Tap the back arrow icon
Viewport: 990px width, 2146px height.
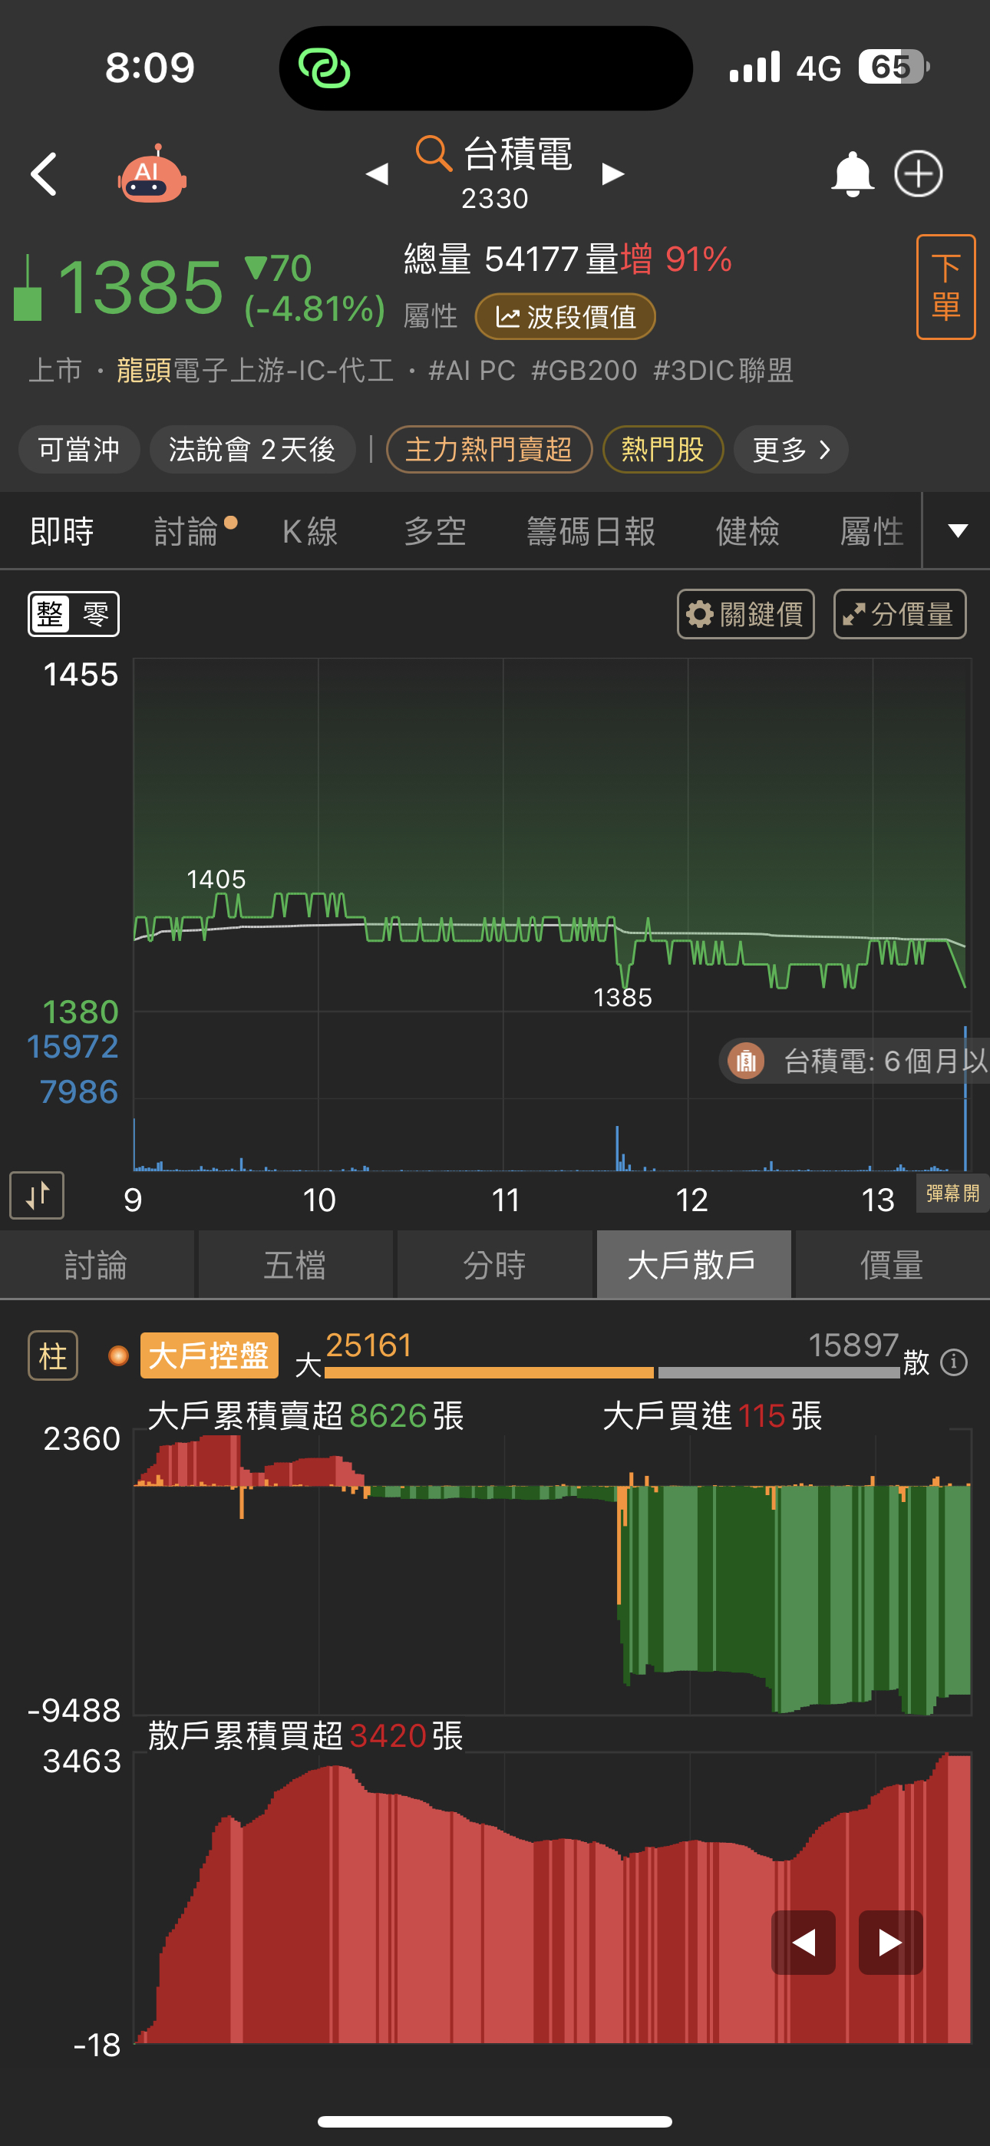pyautogui.click(x=43, y=175)
